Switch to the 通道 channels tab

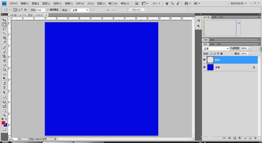212,44
